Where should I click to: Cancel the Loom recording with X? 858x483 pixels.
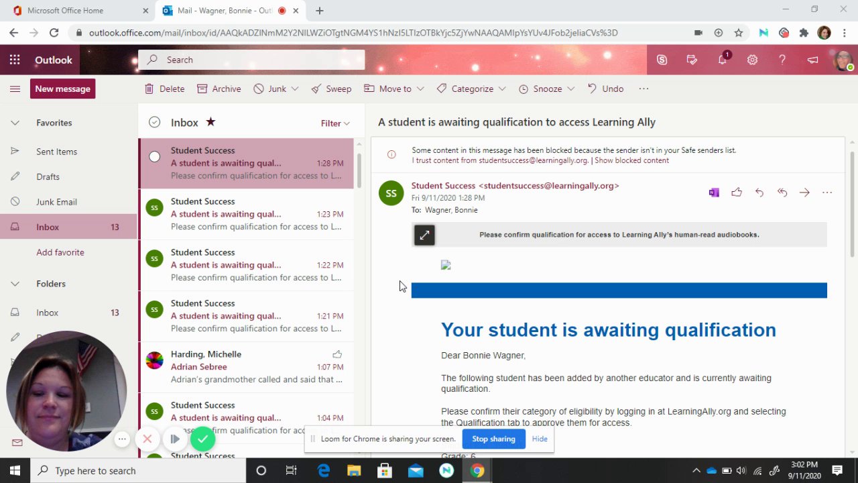point(147,439)
